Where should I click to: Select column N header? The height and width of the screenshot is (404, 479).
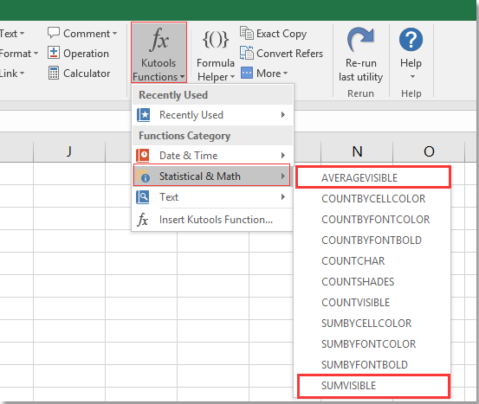(x=357, y=151)
